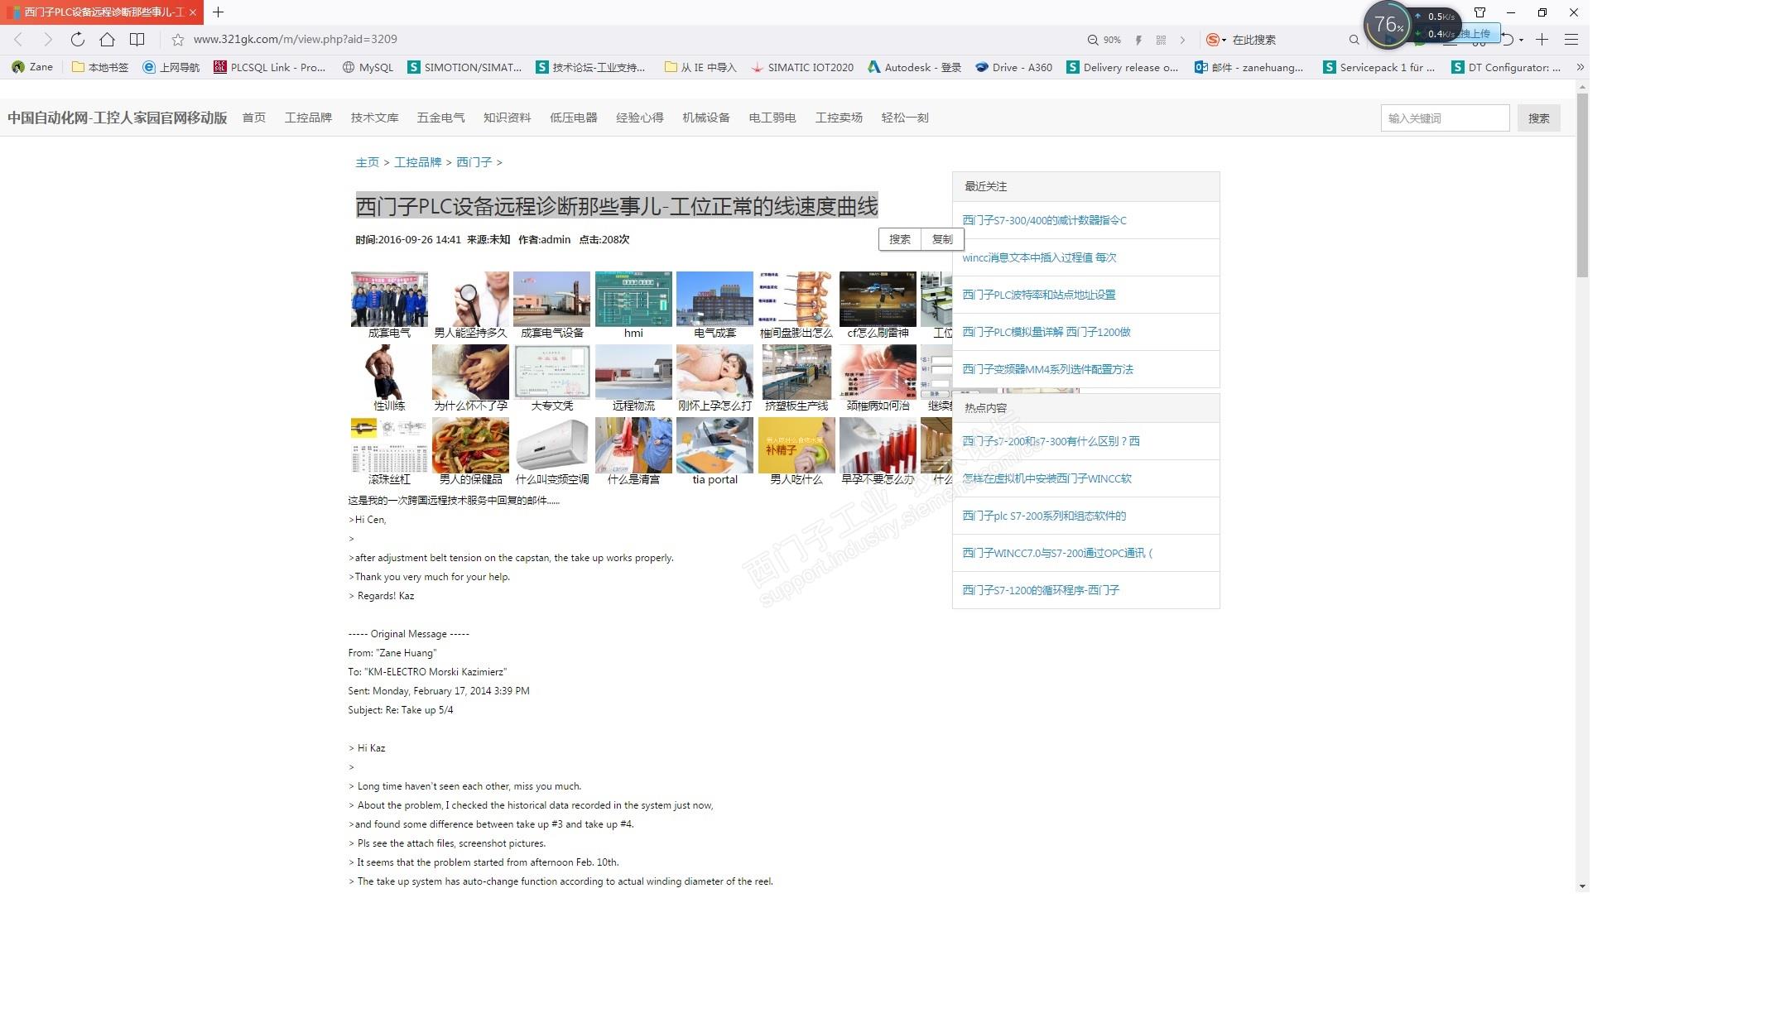Click the 复制 popup button
1785x1018 pixels.
(x=942, y=239)
